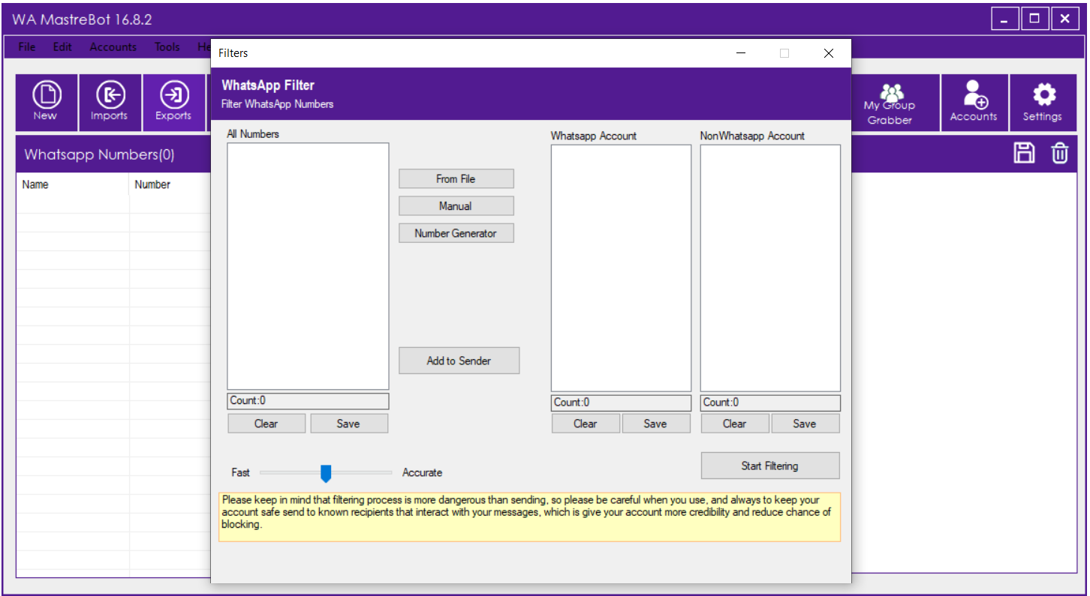The image size is (1090, 596).
Task: Click the Number Generator button
Action: 456,233
